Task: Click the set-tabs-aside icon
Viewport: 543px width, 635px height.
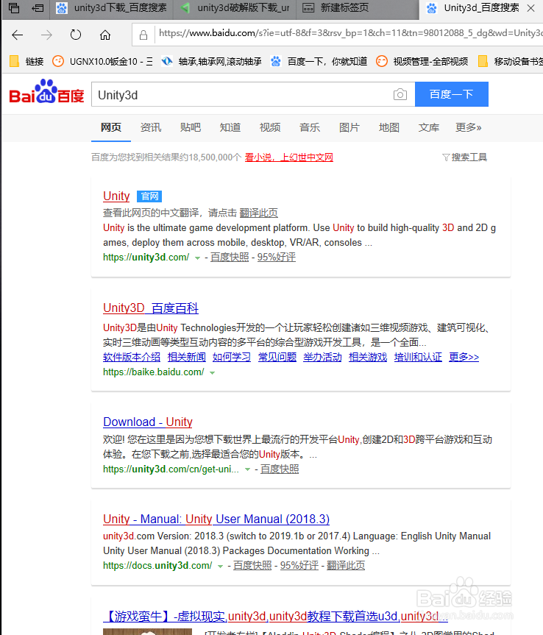Action: pos(38,7)
